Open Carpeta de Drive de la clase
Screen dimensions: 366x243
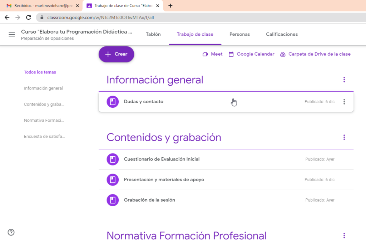click(315, 54)
